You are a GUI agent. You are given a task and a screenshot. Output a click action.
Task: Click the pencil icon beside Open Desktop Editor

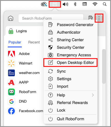click(50, 63)
